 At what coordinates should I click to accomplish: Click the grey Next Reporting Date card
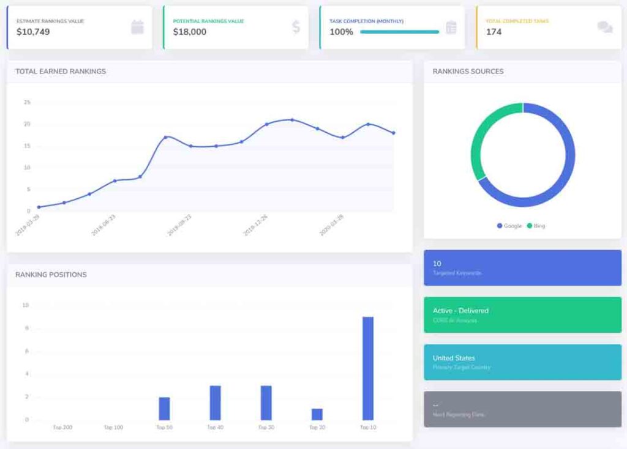tap(522, 409)
